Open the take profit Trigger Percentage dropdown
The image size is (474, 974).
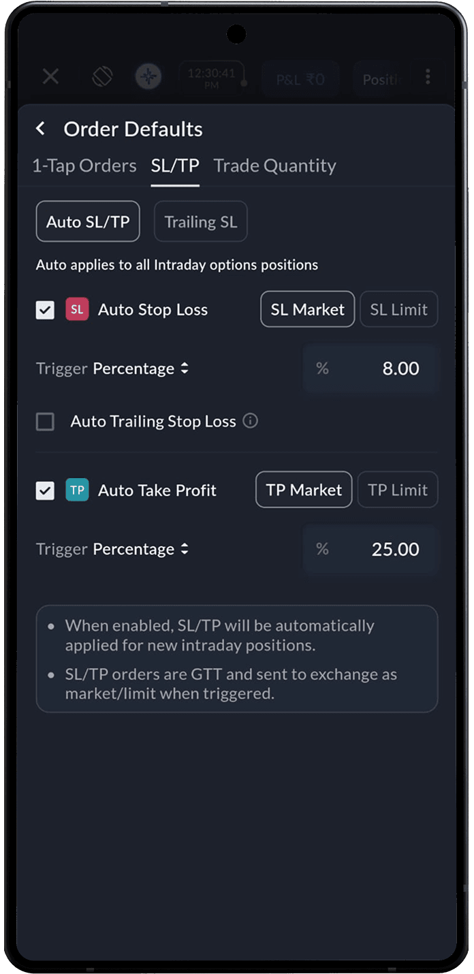click(141, 549)
